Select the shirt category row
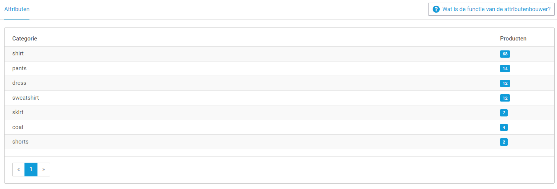Image resolution: width=557 pixels, height=189 pixels. click(18, 54)
